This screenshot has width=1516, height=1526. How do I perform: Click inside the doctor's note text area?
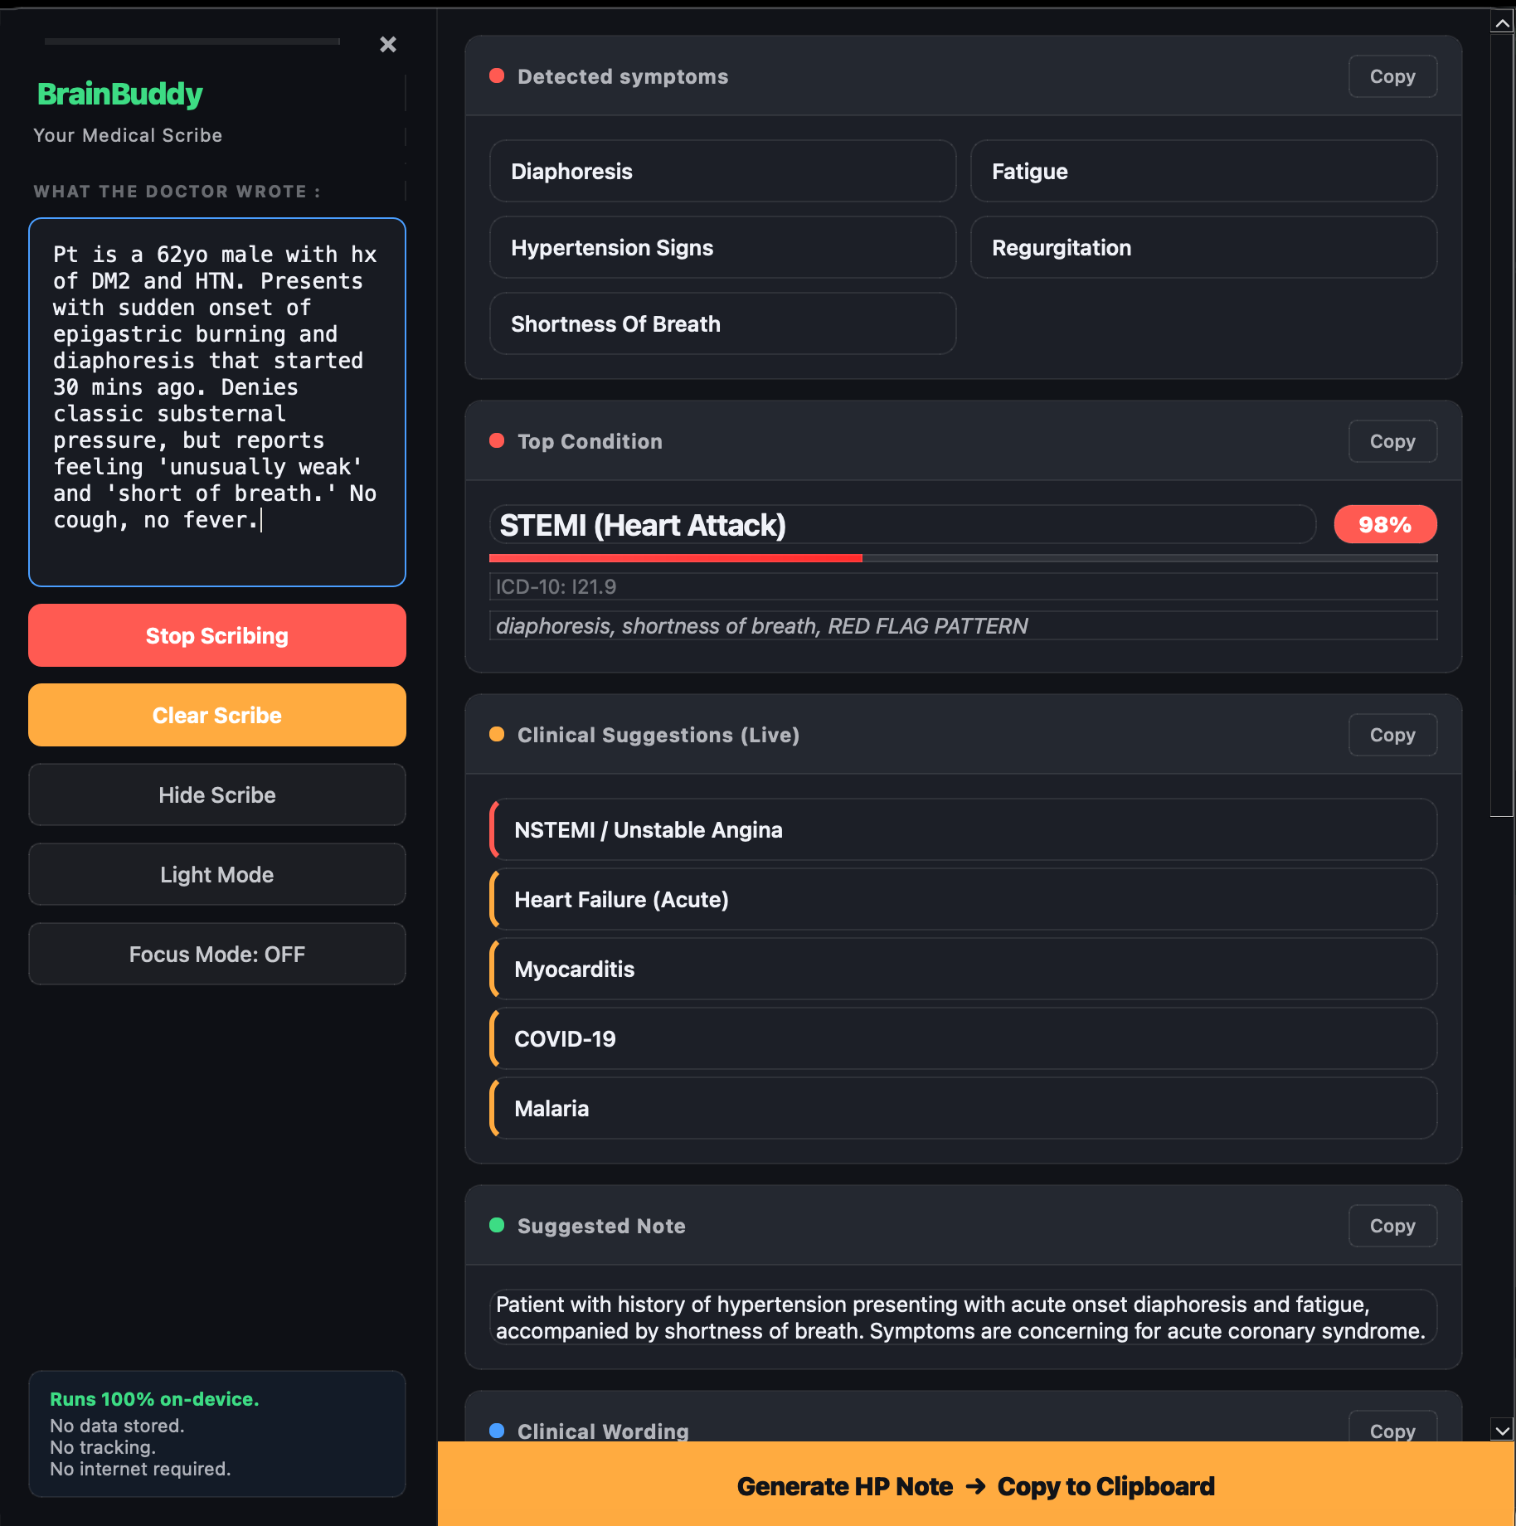tap(217, 402)
